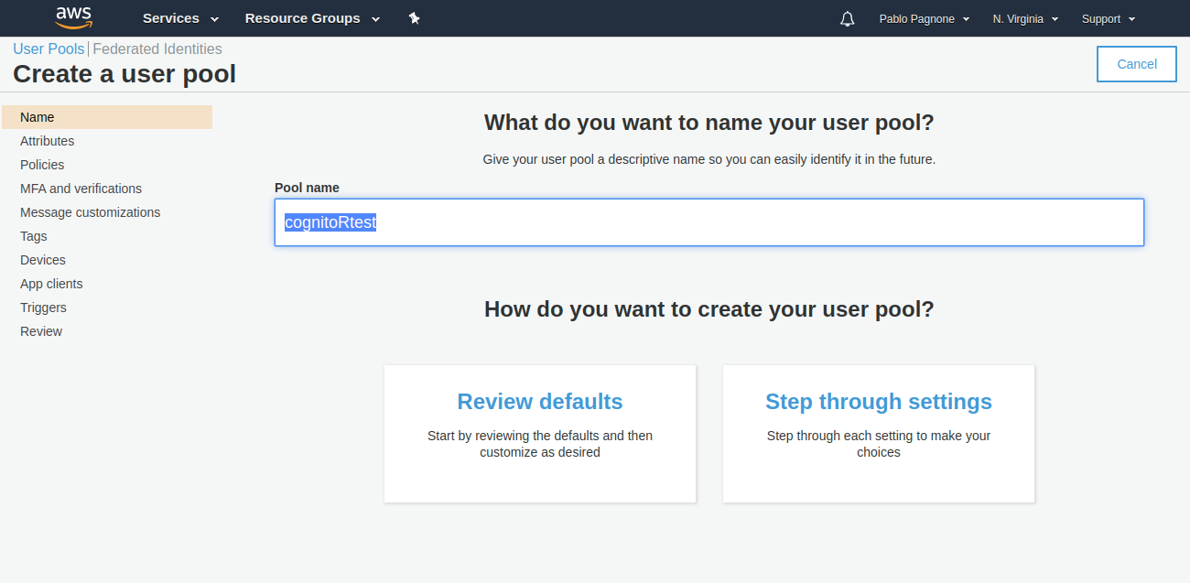Expand the Services dropdown menu

coord(180,18)
